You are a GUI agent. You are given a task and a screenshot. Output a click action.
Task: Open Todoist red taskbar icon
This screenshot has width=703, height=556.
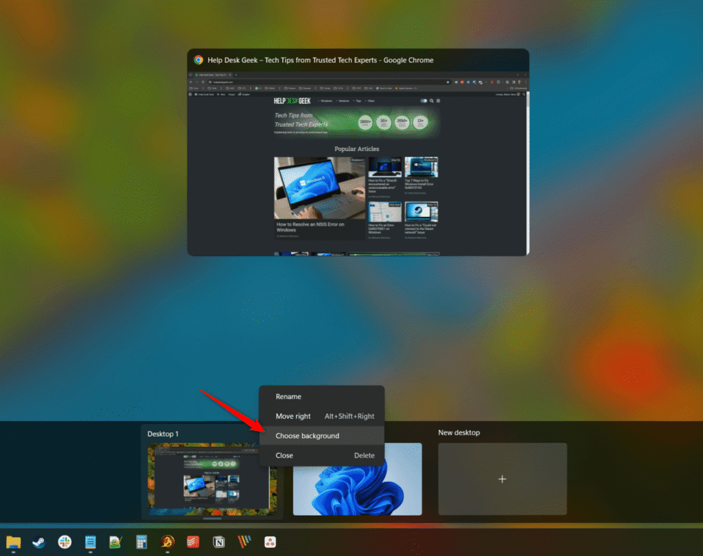coord(193,542)
